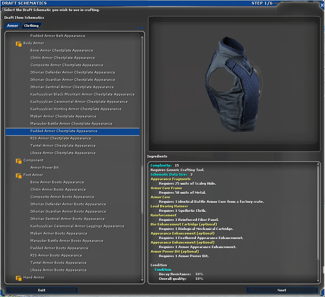Viewport: 325px width, 297px height.
Task: Select Kashyyykian Black Mountain Armor Chestplate
Action: [82, 94]
